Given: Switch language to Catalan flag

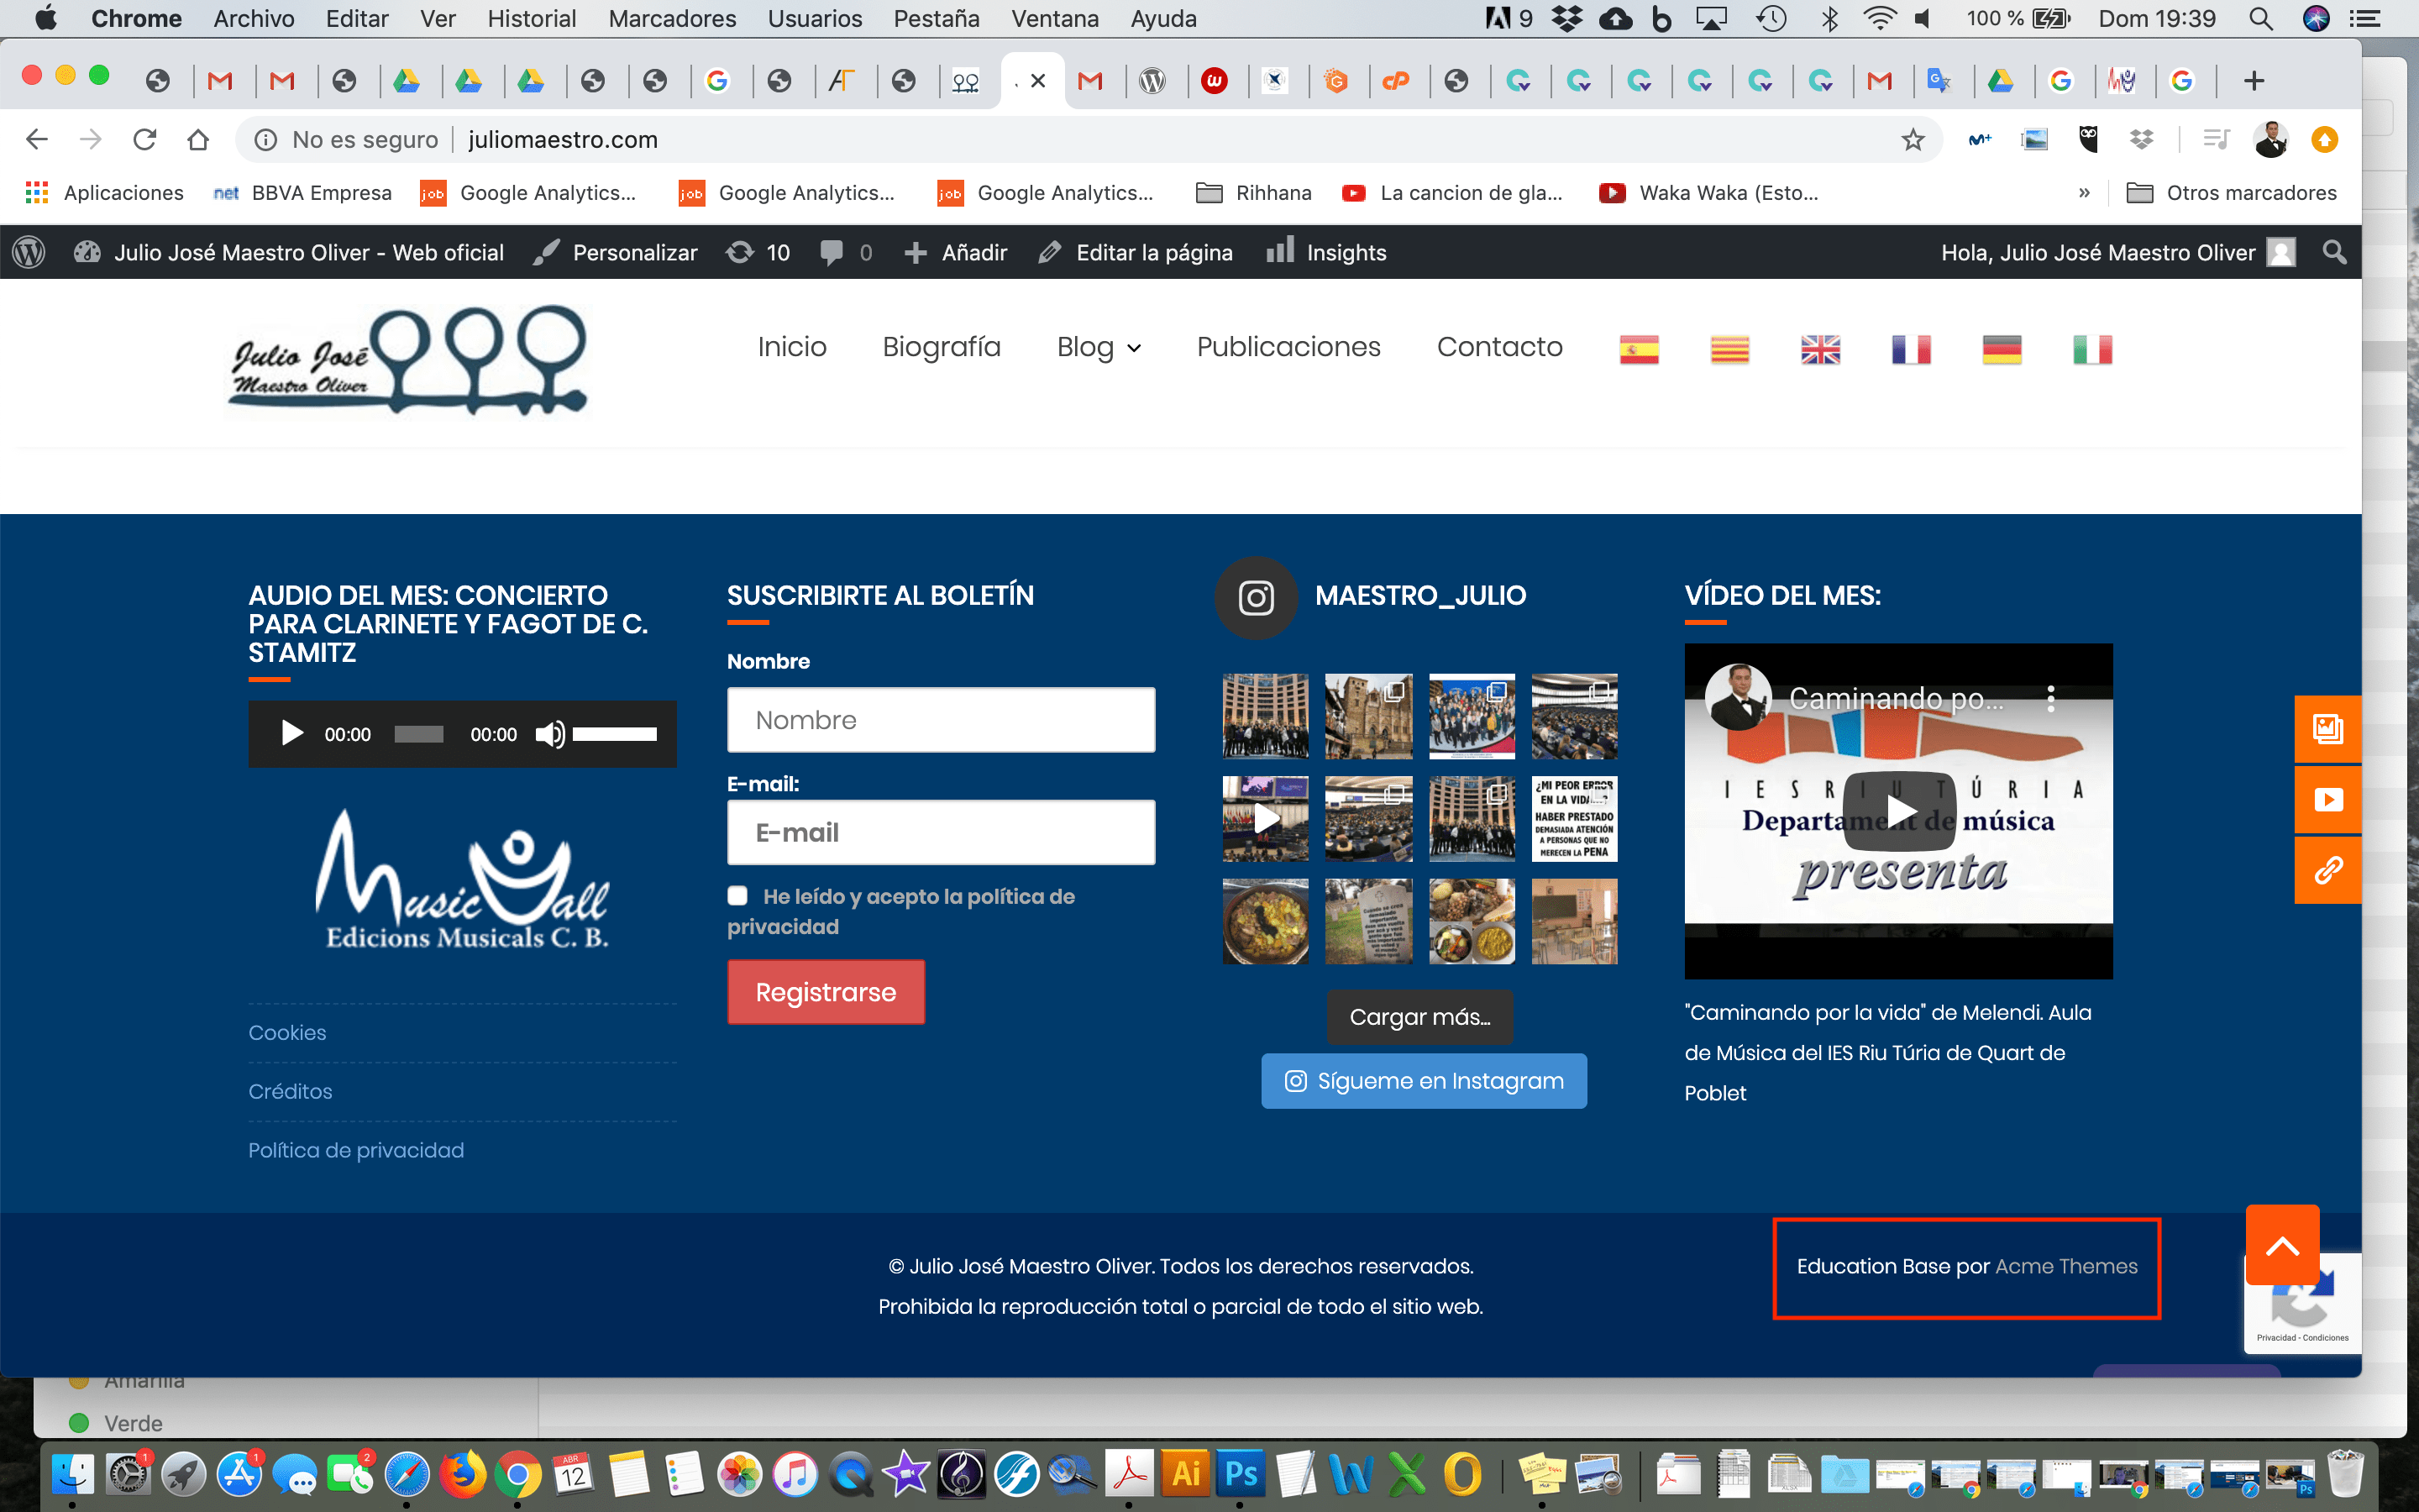Looking at the screenshot, I should tap(1729, 349).
